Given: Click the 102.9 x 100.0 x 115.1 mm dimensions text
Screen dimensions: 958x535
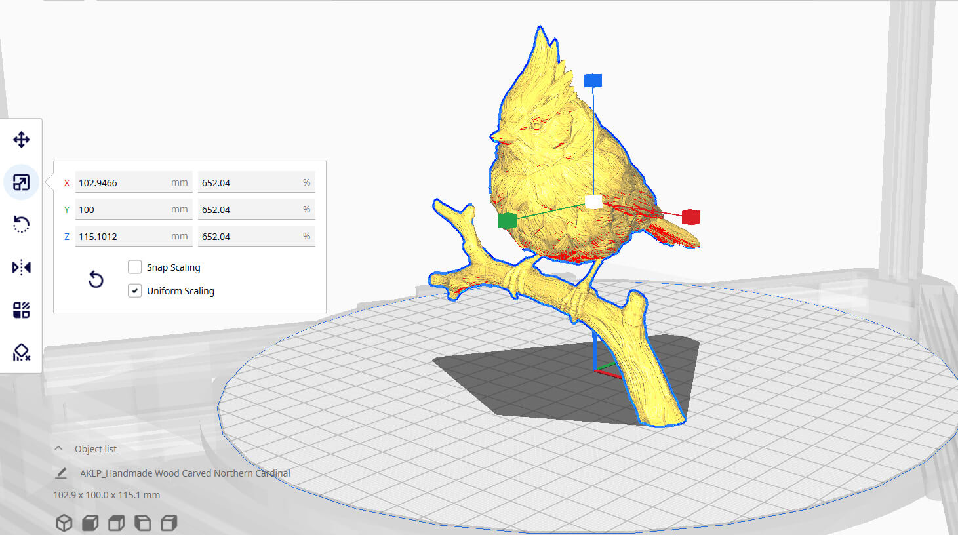Looking at the screenshot, I should (x=106, y=495).
